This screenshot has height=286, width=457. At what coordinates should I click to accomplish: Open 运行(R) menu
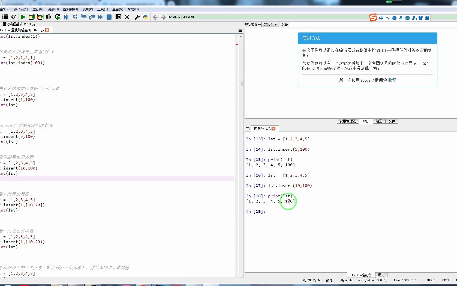click(38, 9)
